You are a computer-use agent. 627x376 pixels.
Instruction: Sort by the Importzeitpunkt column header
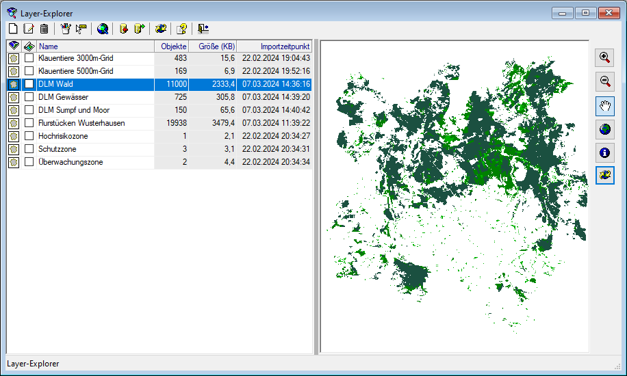pos(274,46)
